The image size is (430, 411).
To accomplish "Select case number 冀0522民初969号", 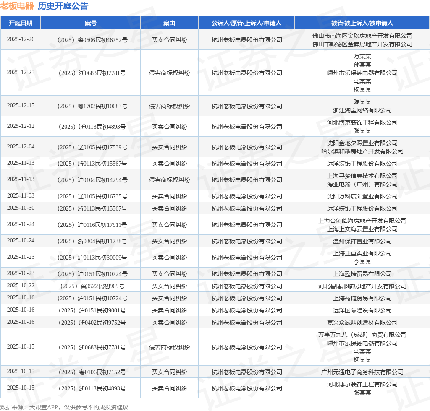I will 102,286.
